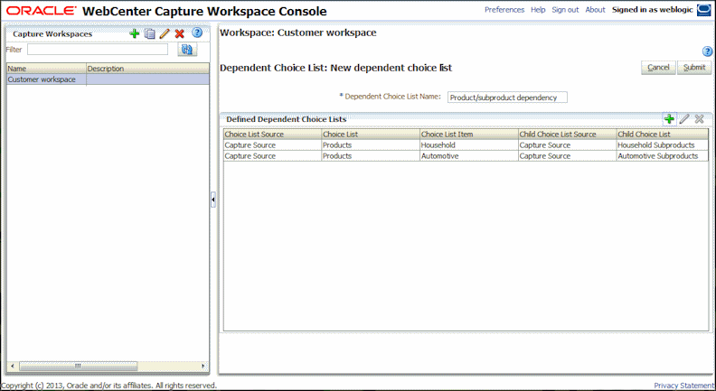
Task: Delete workspace with the red X icon
Action: coord(180,33)
